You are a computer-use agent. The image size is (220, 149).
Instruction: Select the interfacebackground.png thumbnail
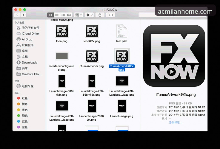click(x=62, y=56)
